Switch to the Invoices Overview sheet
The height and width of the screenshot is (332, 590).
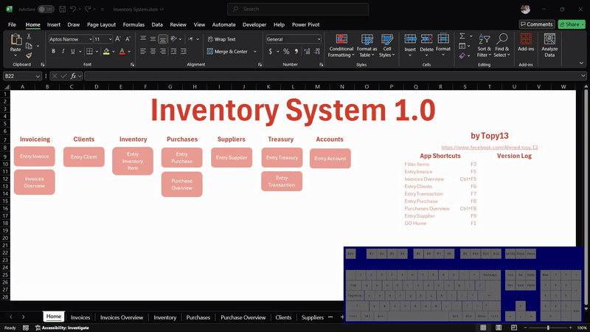point(122,317)
